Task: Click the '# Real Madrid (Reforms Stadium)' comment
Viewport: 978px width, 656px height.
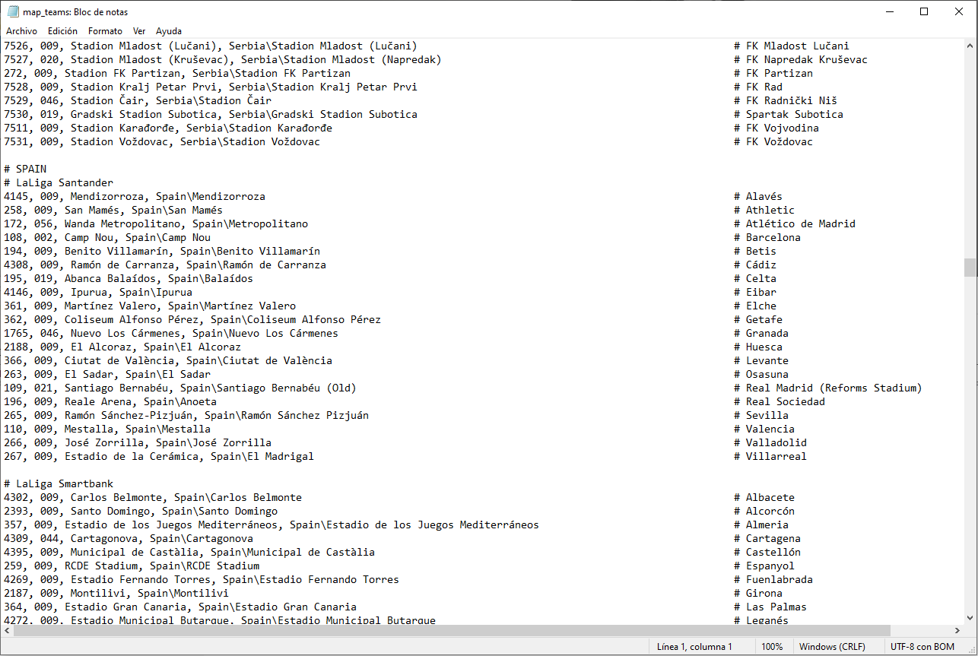Action: 828,388
